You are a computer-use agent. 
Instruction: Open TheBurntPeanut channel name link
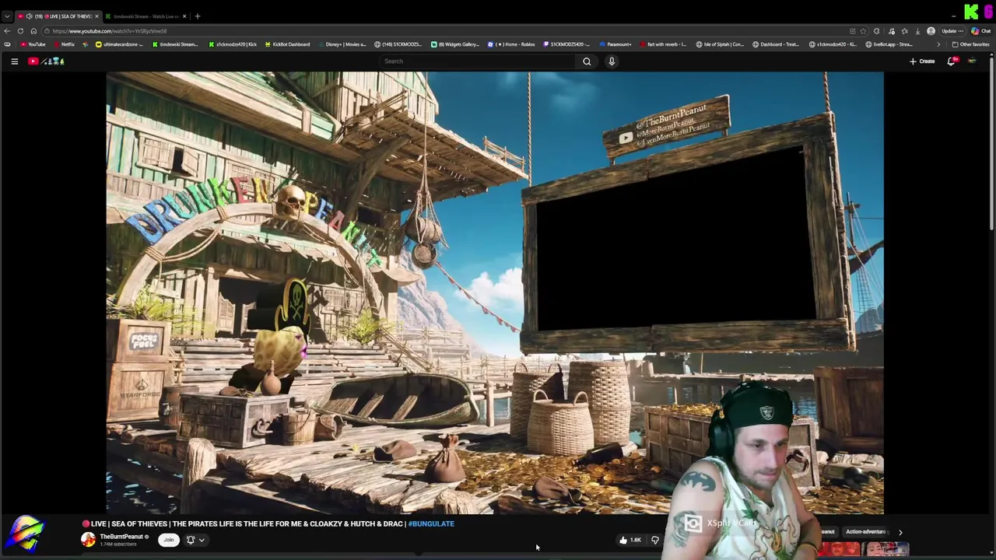tap(121, 537)
